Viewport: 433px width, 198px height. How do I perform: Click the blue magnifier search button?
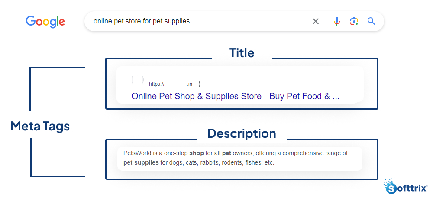point(371,21)
